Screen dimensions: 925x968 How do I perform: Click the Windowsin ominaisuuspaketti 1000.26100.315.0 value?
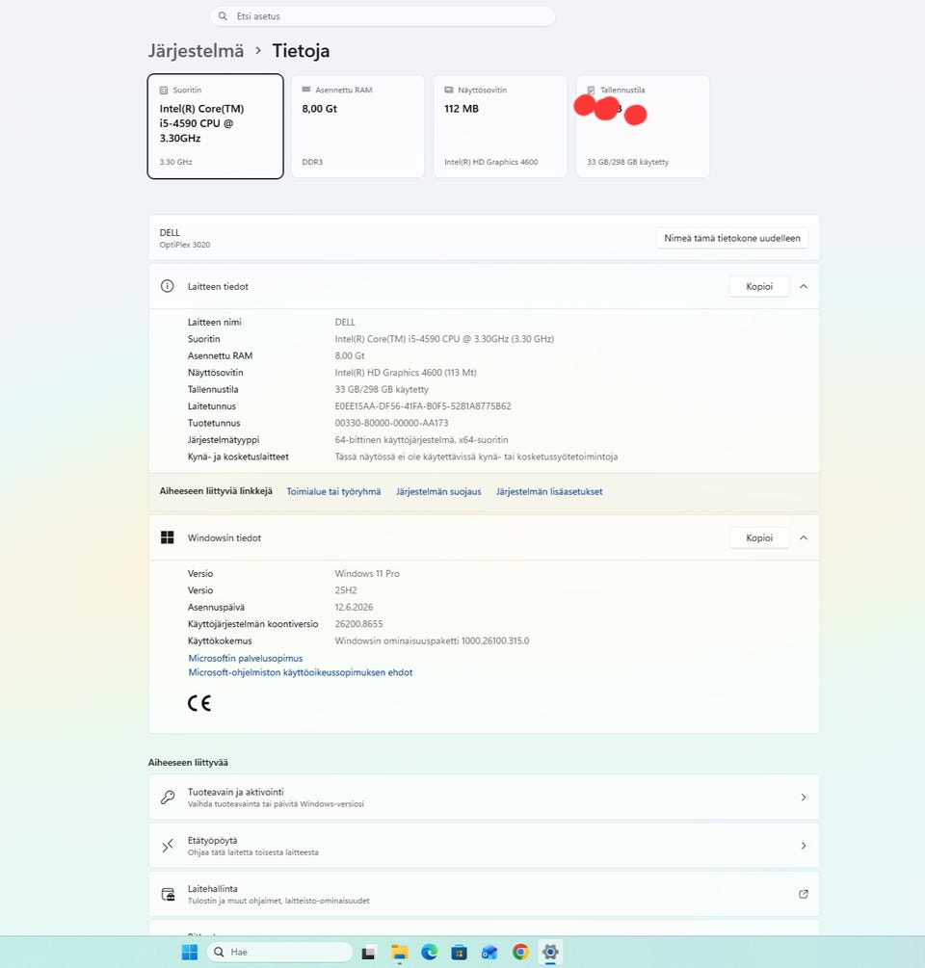[432, 641]
